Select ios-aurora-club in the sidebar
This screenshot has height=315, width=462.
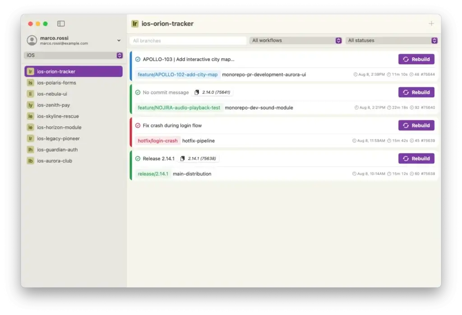[x=74, y=161]
